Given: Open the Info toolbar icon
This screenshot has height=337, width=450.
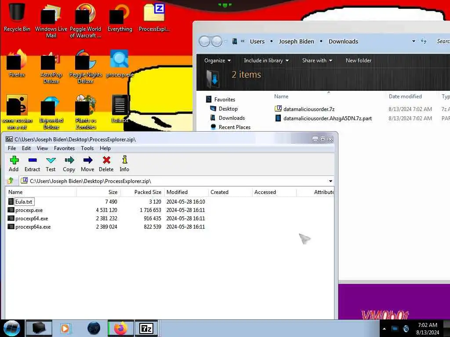Looking at the screenshot, I should [x=124, y=164].
